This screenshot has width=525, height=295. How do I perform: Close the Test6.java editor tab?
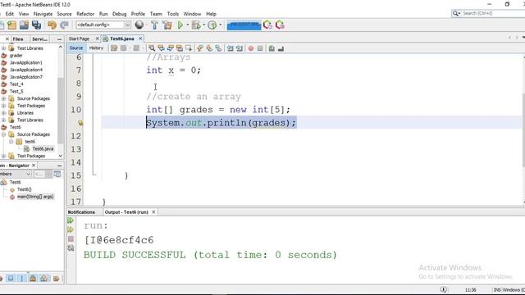(x=140, y=39)
